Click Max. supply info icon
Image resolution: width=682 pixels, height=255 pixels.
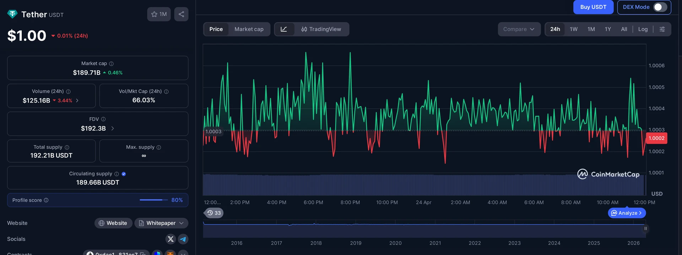(x=159, y=147)
